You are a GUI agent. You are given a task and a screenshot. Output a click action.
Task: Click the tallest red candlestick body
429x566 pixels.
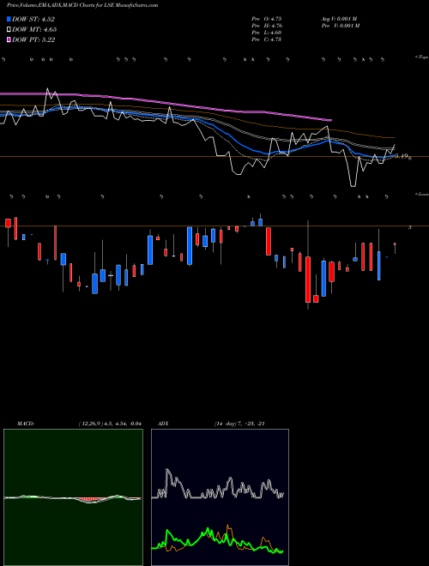tap(308, 280)
